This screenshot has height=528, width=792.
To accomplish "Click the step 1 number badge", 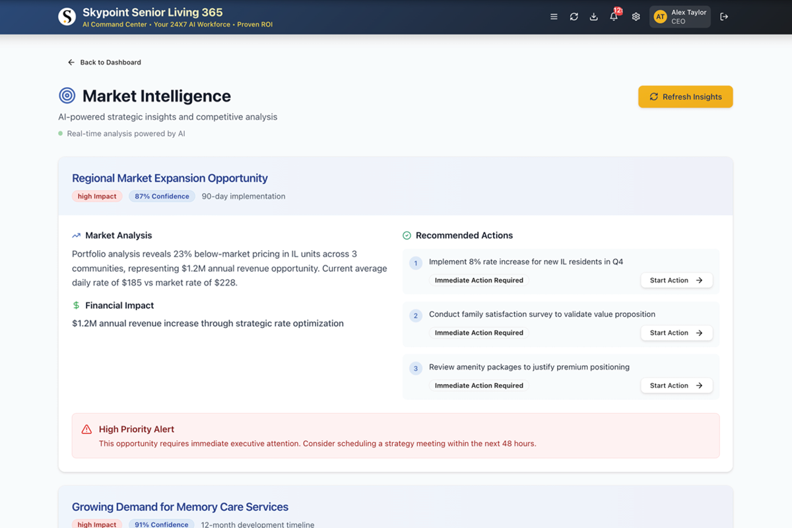I will point(415,263).
